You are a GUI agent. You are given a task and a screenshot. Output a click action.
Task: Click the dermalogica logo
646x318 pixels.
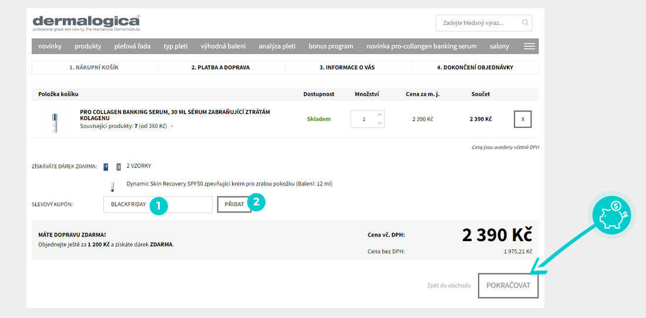click(86, 23)
